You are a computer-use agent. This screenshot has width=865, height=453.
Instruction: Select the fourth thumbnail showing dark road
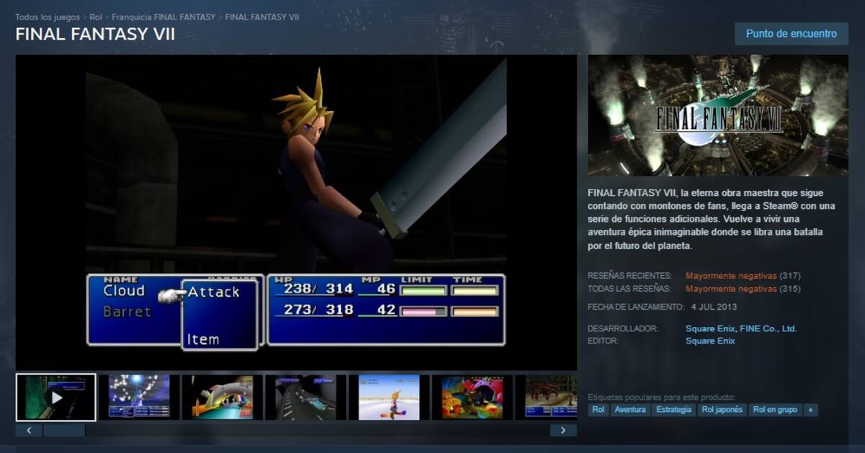coord(306,397)
